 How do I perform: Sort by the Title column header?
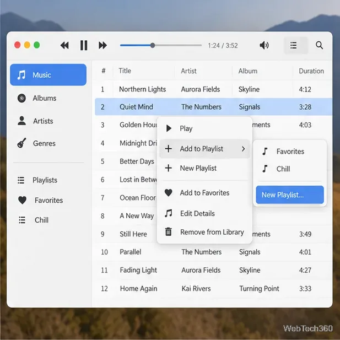point(125,71)
